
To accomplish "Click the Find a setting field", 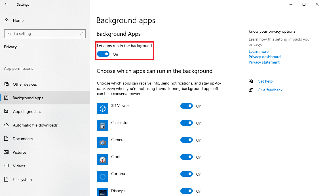I will click(x=45, y=33).
